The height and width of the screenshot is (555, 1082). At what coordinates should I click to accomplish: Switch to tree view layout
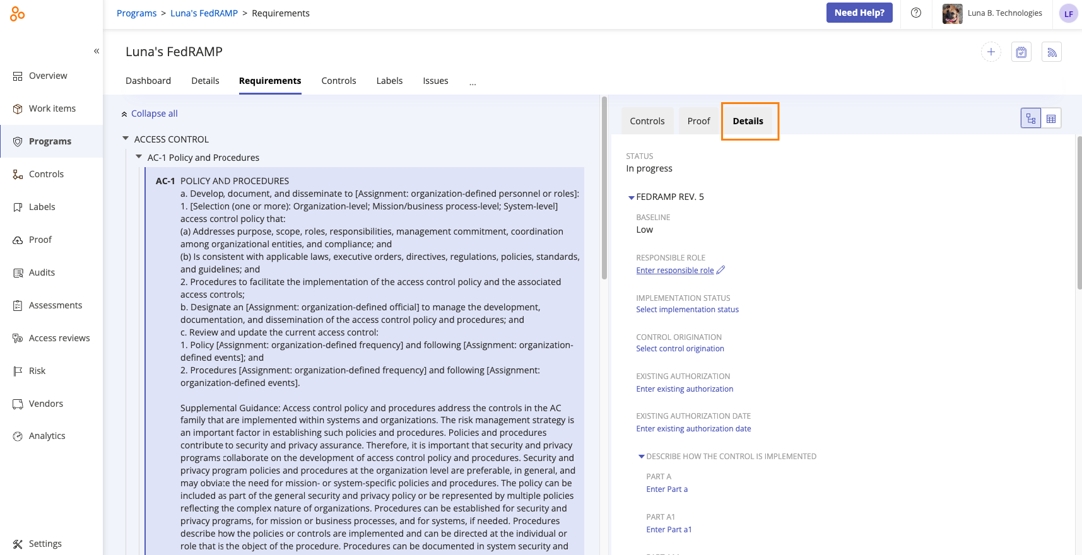(1031, 118)
